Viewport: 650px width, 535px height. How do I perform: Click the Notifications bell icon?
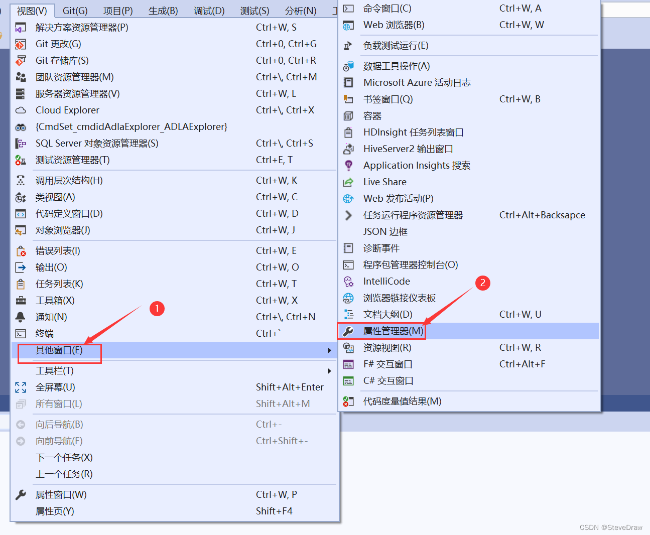21,317
